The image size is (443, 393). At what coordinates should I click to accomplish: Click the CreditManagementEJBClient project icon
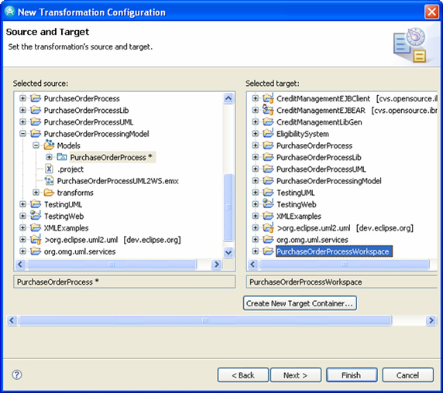click(x=268, y=98)
